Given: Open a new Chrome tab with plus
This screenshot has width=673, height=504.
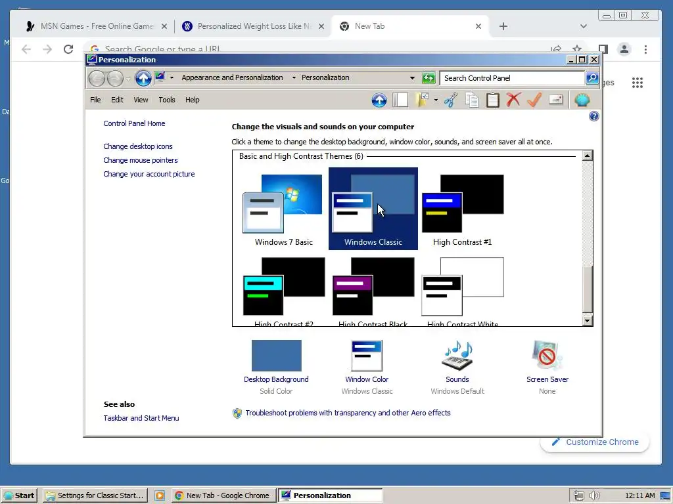Looking at the screenshot, I should tap(503, 26).
